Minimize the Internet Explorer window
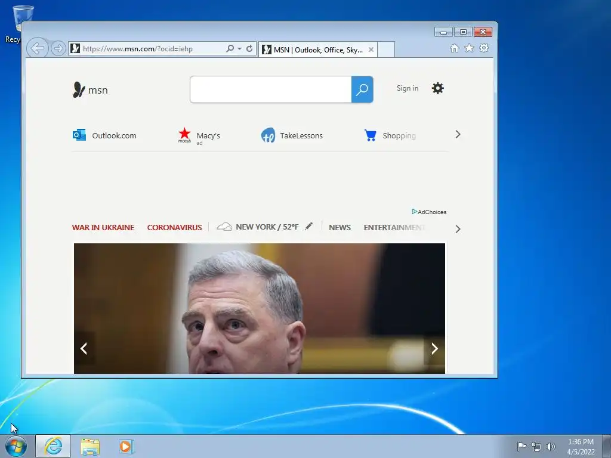611x458 pixels. (x=443, y=32)
